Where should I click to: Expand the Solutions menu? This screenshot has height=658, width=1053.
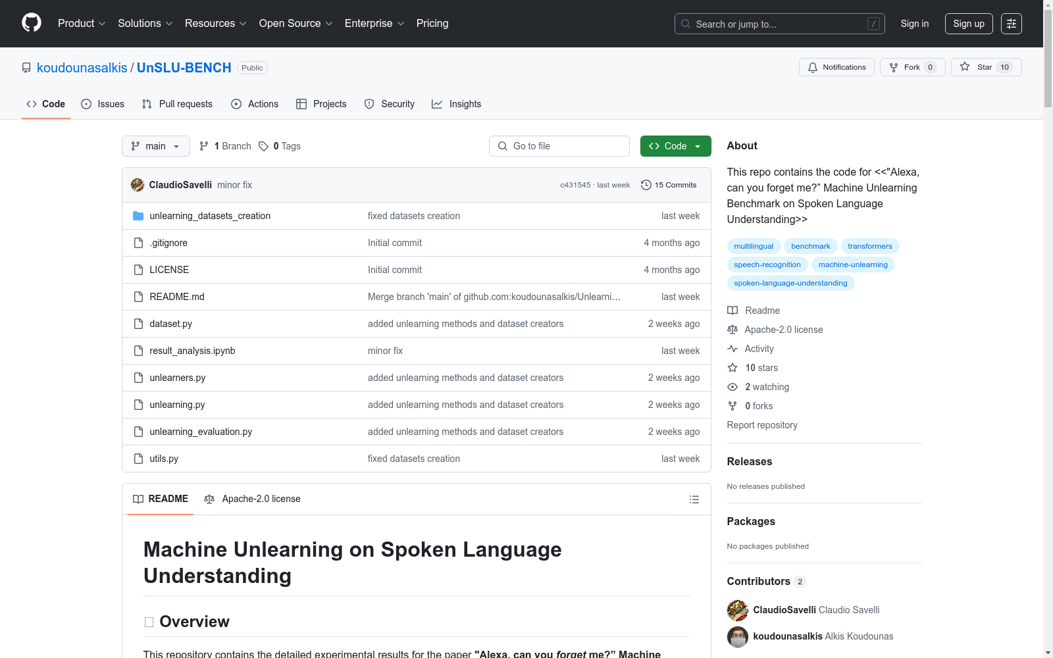145,24
